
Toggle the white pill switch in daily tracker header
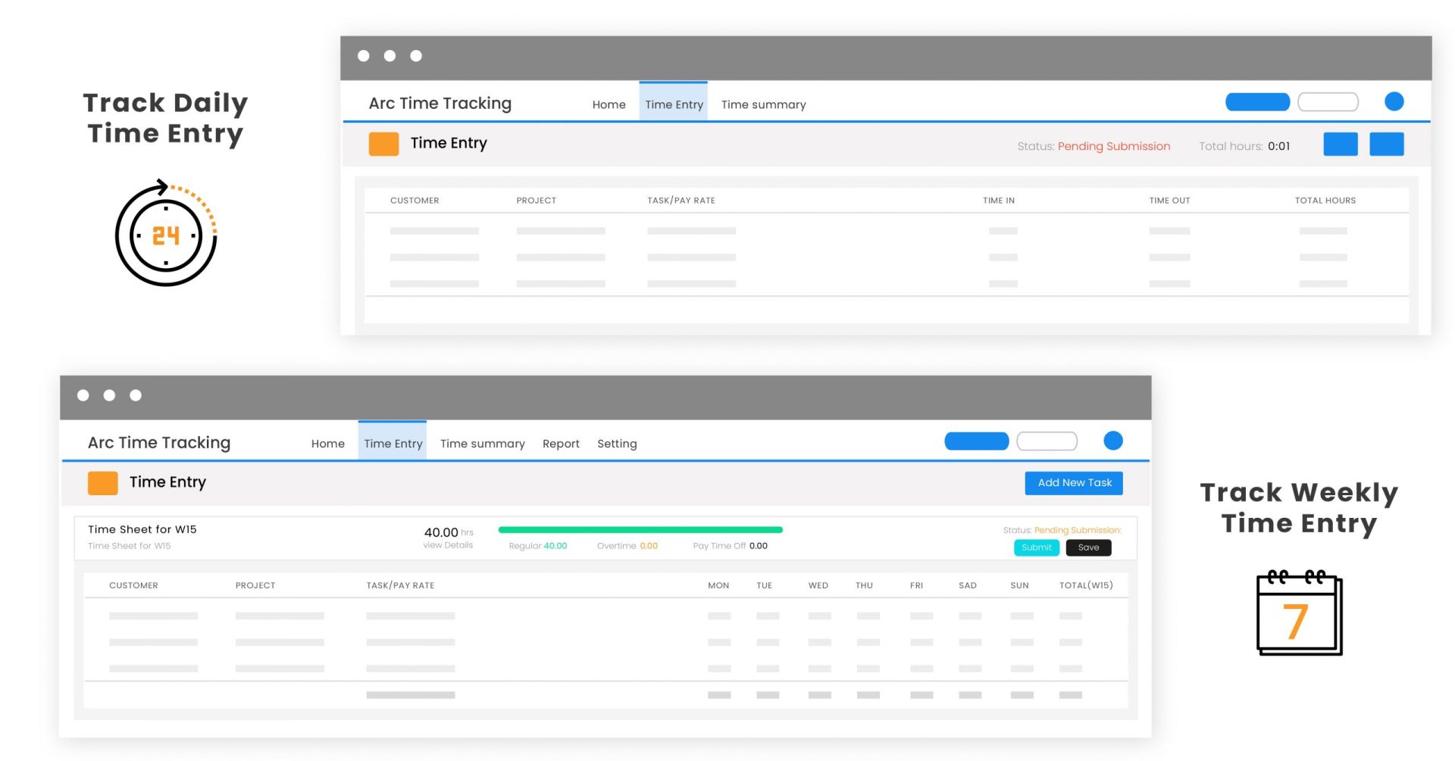tap(1328, 101)
